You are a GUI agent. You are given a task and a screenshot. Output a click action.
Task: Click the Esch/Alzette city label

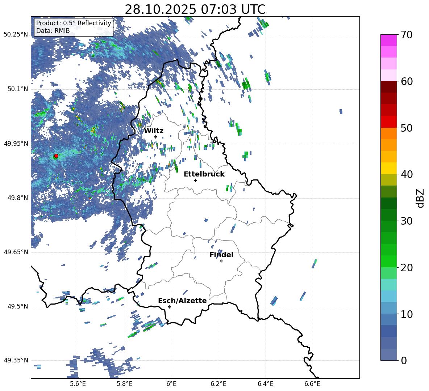point(182,301)
